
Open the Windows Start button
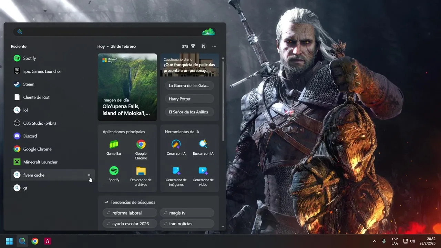click(9, 241)
